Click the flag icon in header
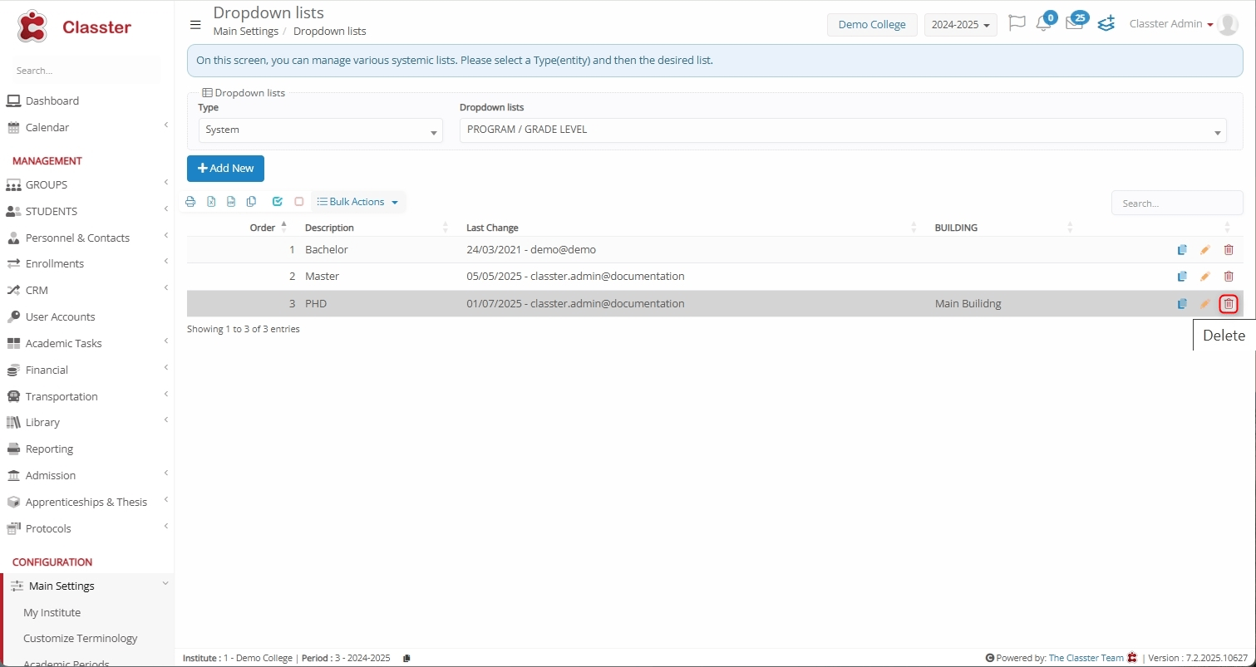Image resolution: width=1256 pixels, height=667 pixels. (x=1016, y=23)
